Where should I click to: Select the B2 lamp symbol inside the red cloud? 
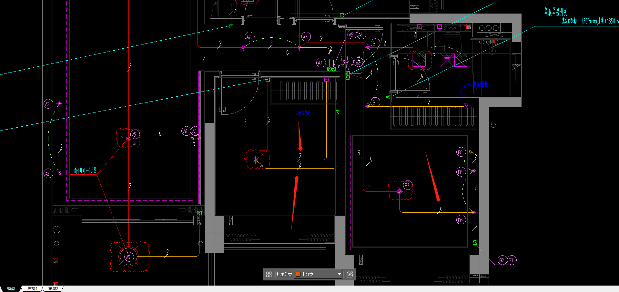coord(400,191)
